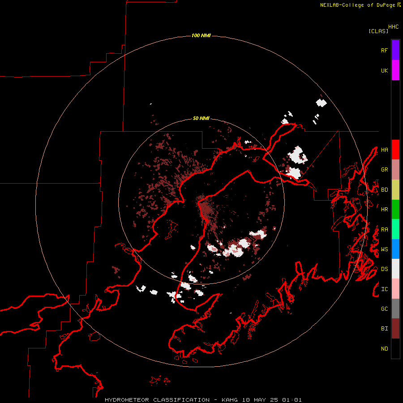Click the GR legend label
This screenshot has width=403, height=403.
[x=384, y=170]
